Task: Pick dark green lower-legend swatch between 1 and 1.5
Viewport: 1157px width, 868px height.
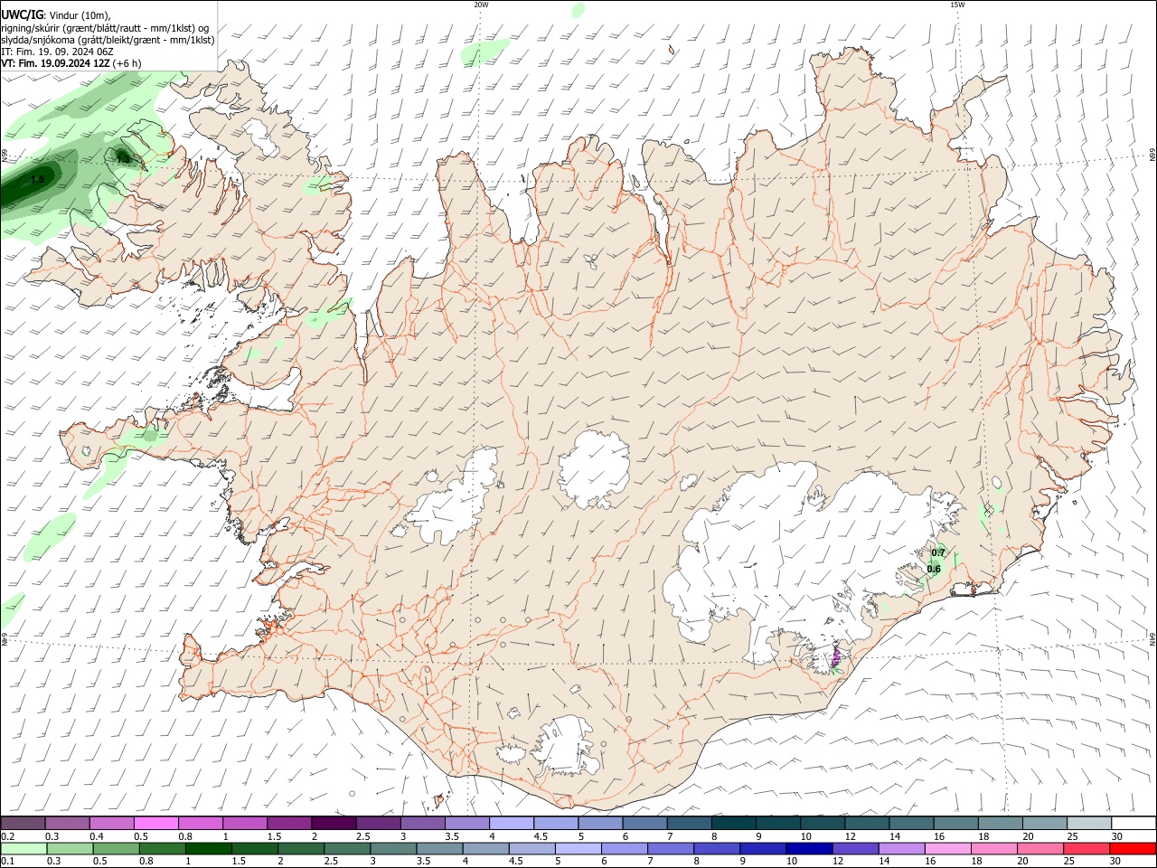Action: [x=208, y=848]
